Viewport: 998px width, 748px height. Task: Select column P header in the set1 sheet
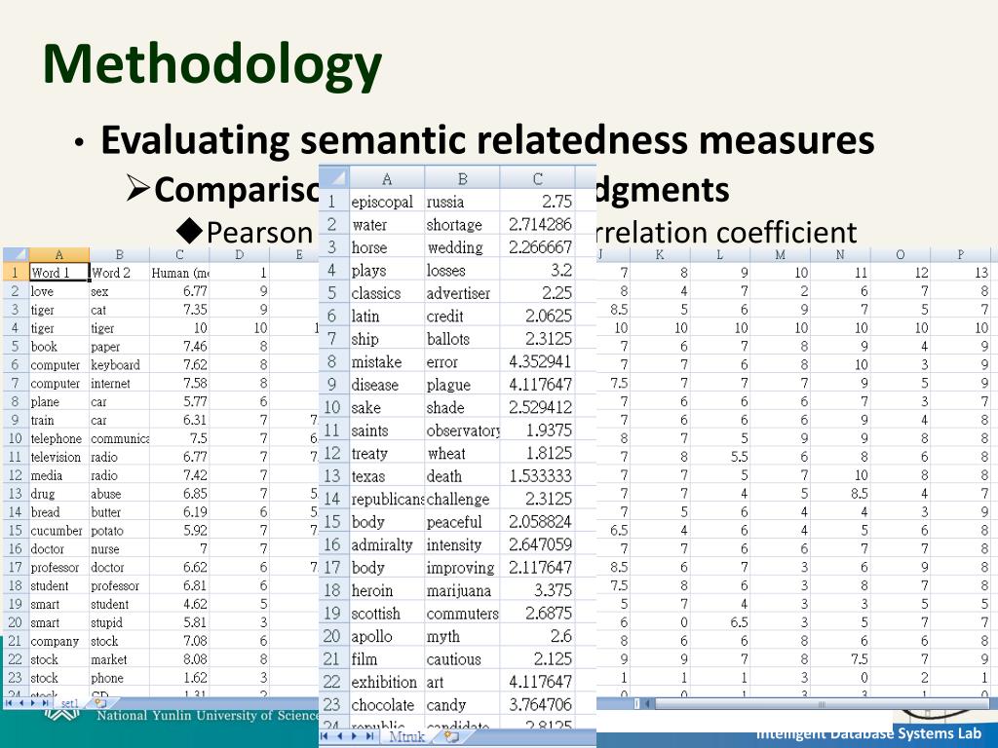click(960, 254)
